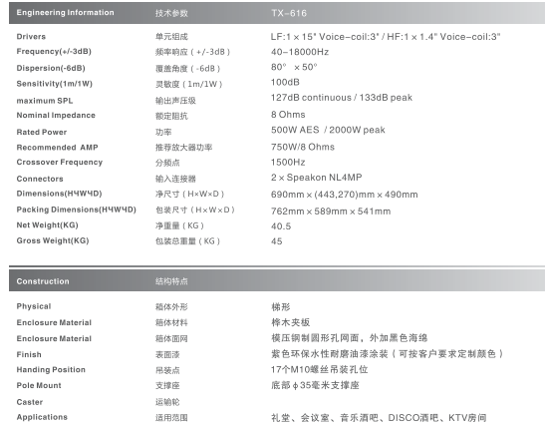Image resolution: width=545 pixels, height=429 pixels.
Task: Click the '结构特点' header text
Action: pyautogui.click(x=171, y=281)
